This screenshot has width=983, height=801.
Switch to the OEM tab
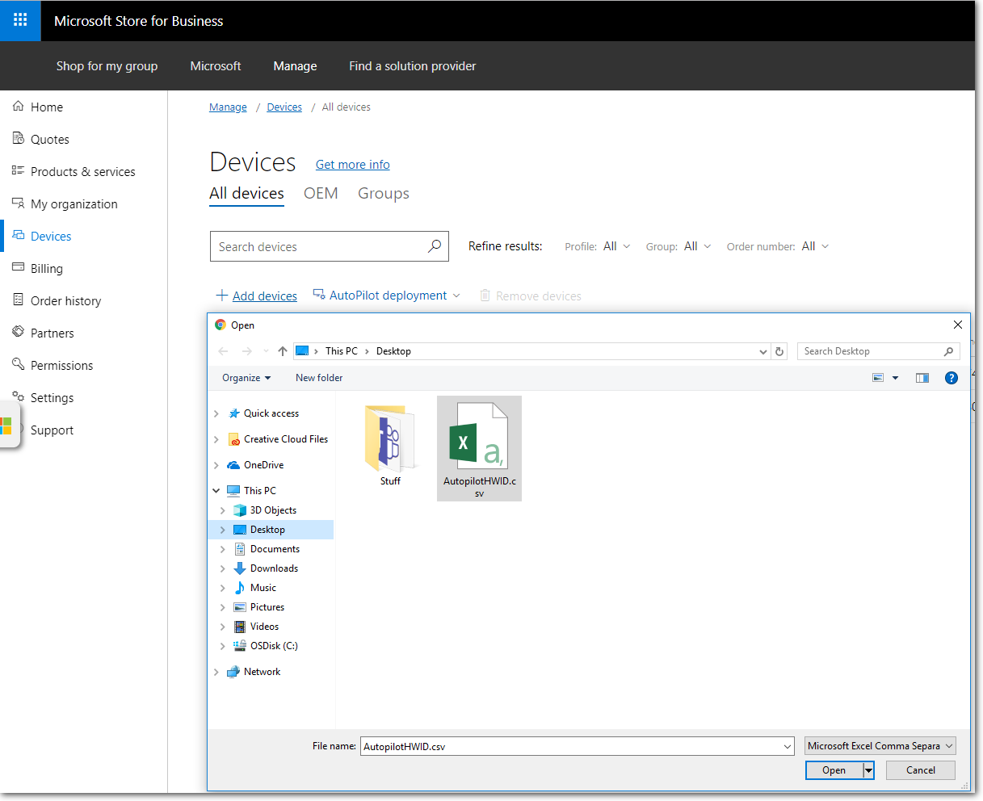pyautogui.click(x=321, y=194)
